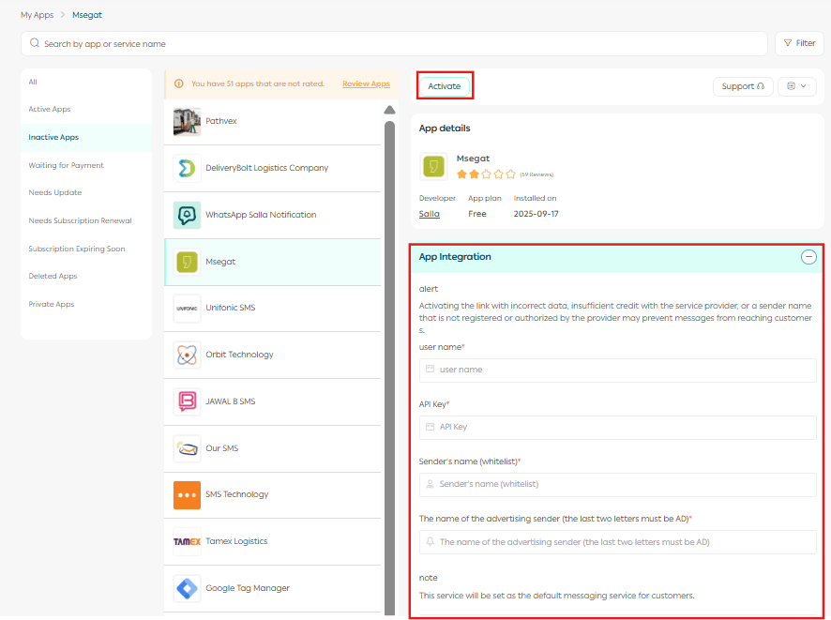Click the Tamex Logistics logo
Viewport: 831px width, 620px height.
coord(187,541)
